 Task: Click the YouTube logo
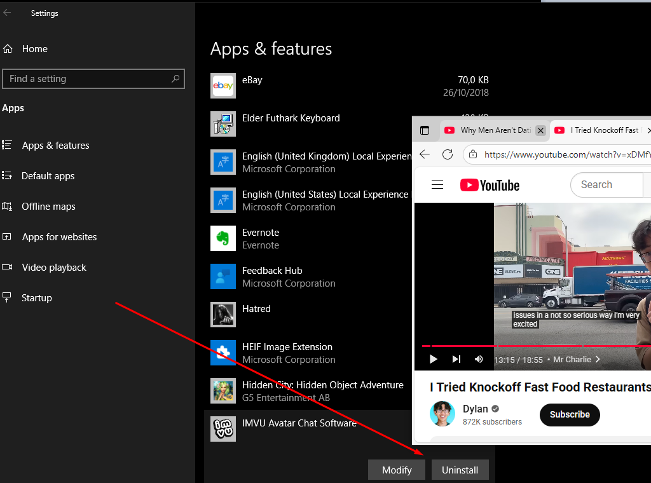490,185
